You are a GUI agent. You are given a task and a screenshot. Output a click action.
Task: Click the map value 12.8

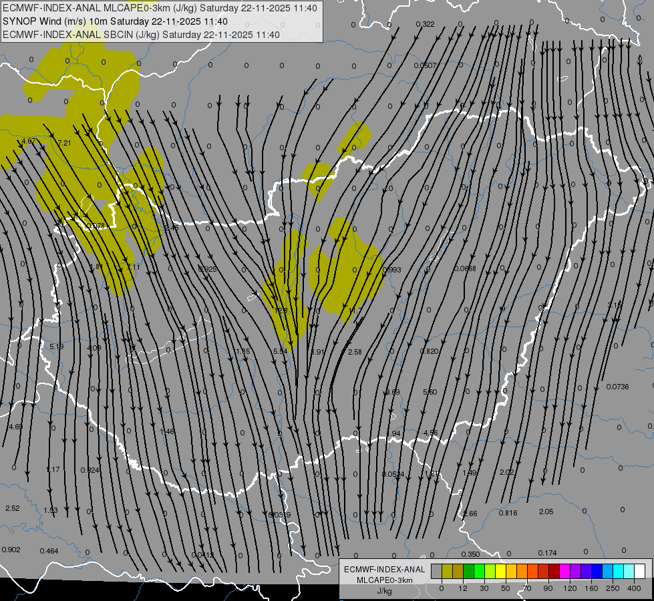281,311
